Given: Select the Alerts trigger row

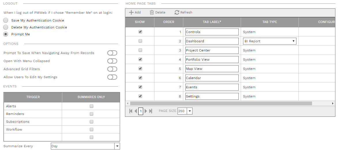Looking at the screenshot, I should [62, 106].
